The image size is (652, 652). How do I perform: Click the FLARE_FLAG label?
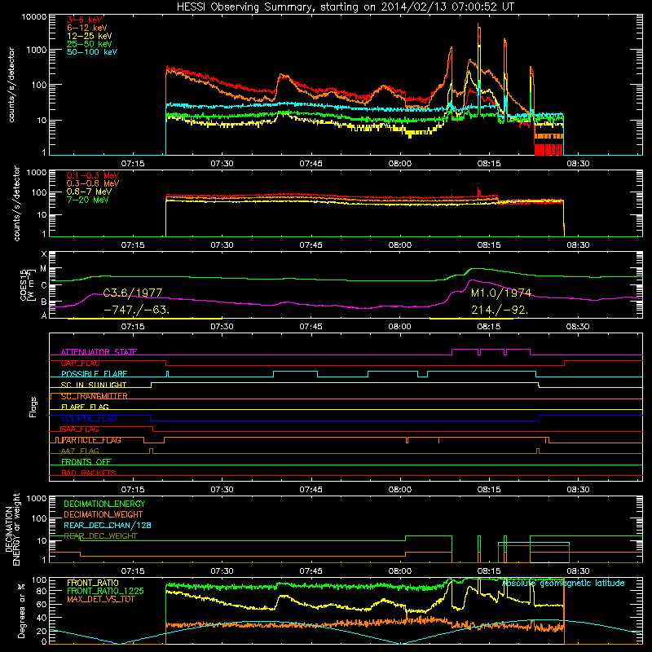tap(85, 407)
